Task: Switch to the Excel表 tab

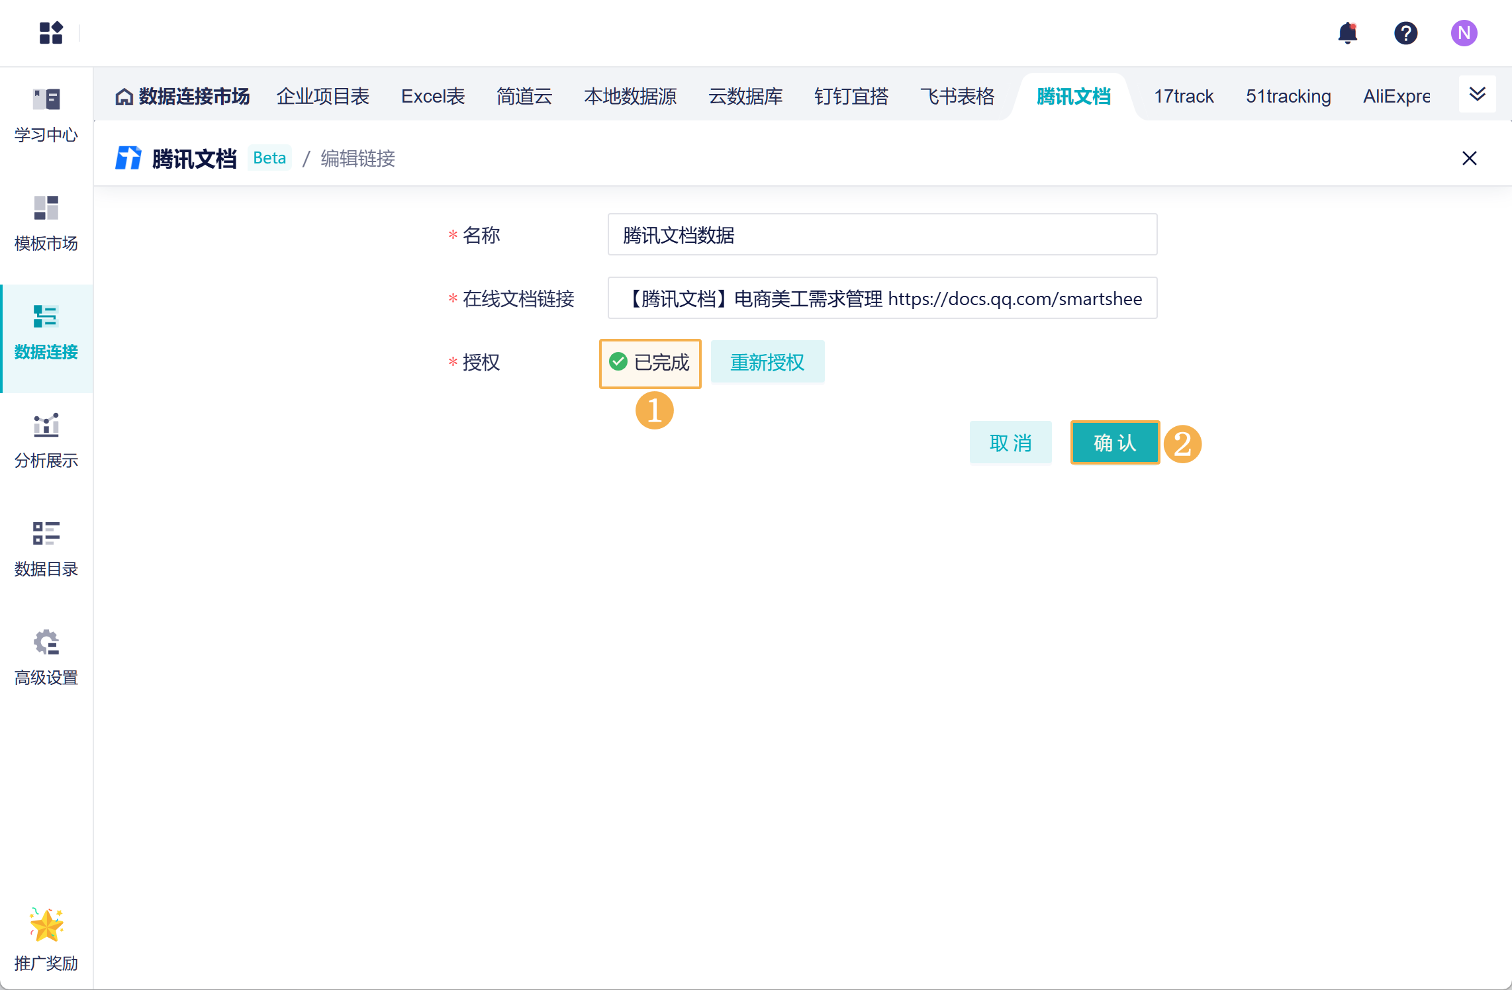Action: pyautogui.click(x=433, y=97)
